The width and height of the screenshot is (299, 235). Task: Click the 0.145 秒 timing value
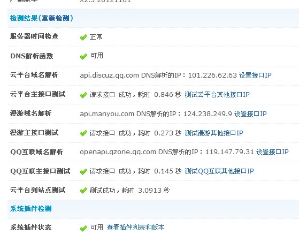pyautogui.click(x=167, y=171)
